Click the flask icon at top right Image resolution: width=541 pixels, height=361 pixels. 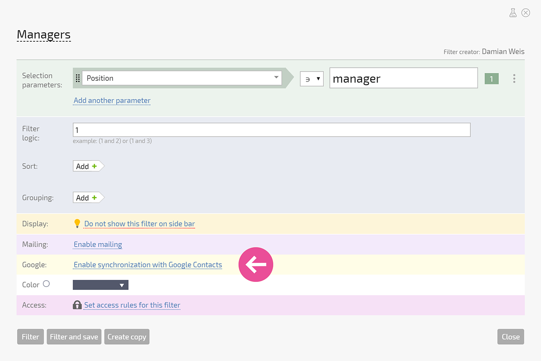(513, 13)
